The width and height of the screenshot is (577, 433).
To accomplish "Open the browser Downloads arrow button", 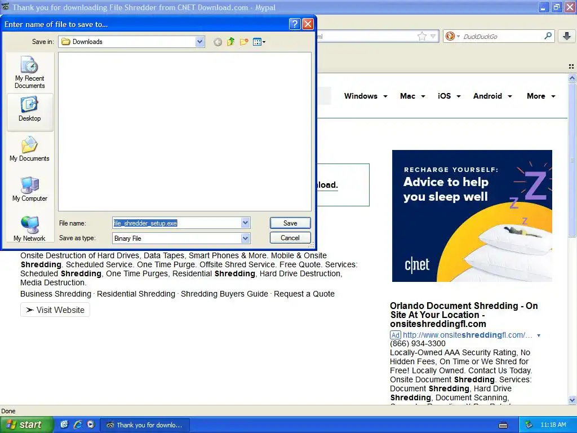I will tap(567, 36).
